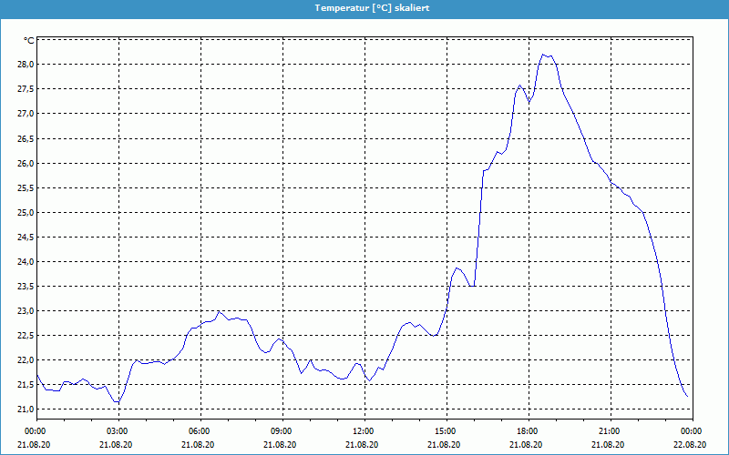The width and height of the screenshot is (729, 455).
Task: Click the 18:00 time axis label
Action: tap(528, 430)
